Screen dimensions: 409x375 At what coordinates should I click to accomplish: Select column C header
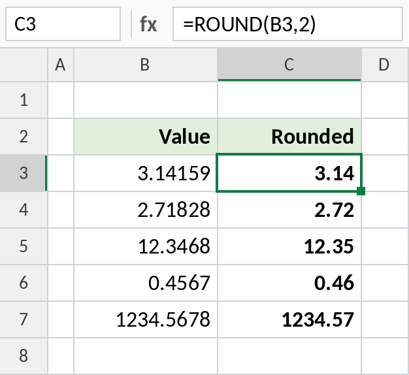pyautogui.click(x=289, y=65)
